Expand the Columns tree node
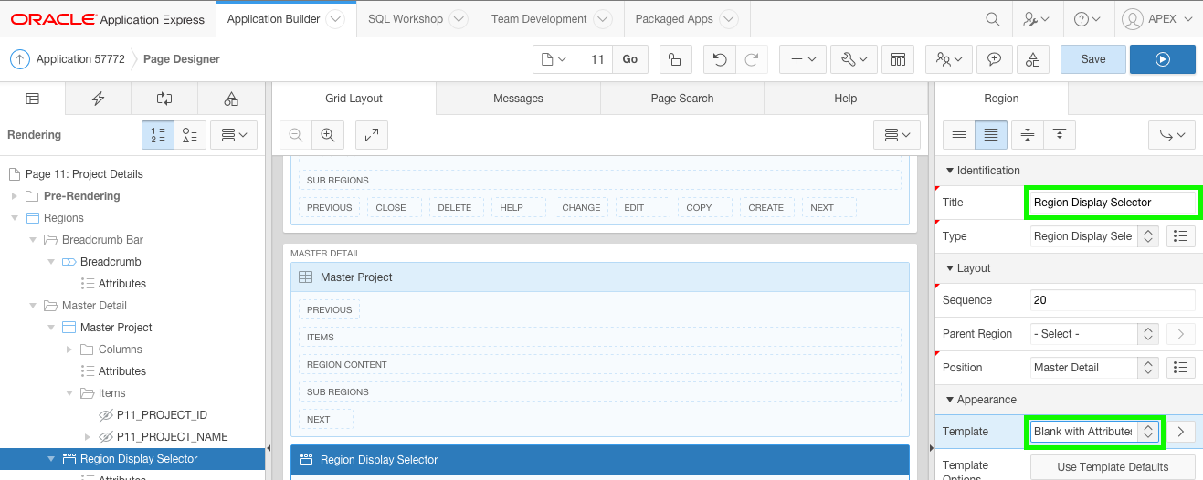1203x480 pixels. click(x=69, y=350)
